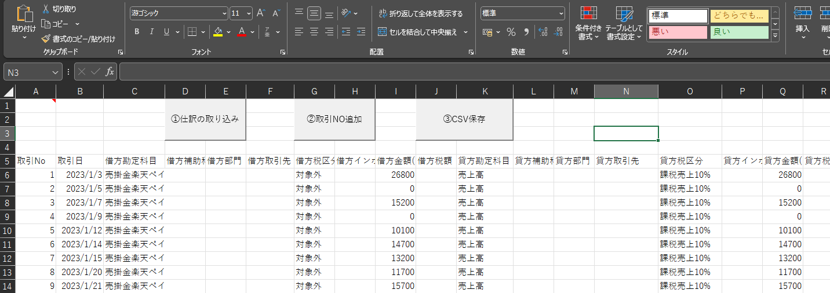Click the format painter brush icon
This screenshot has height=293, width=830.
[46, 39]
